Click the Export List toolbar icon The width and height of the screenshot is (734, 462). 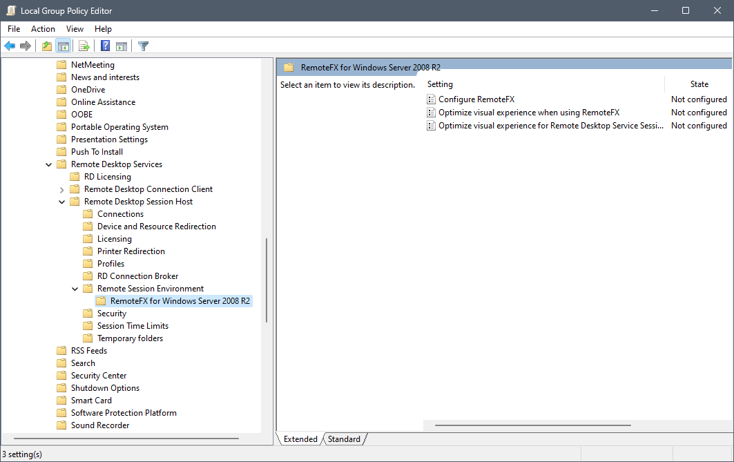pyautogui.click(x=84, y=46)
